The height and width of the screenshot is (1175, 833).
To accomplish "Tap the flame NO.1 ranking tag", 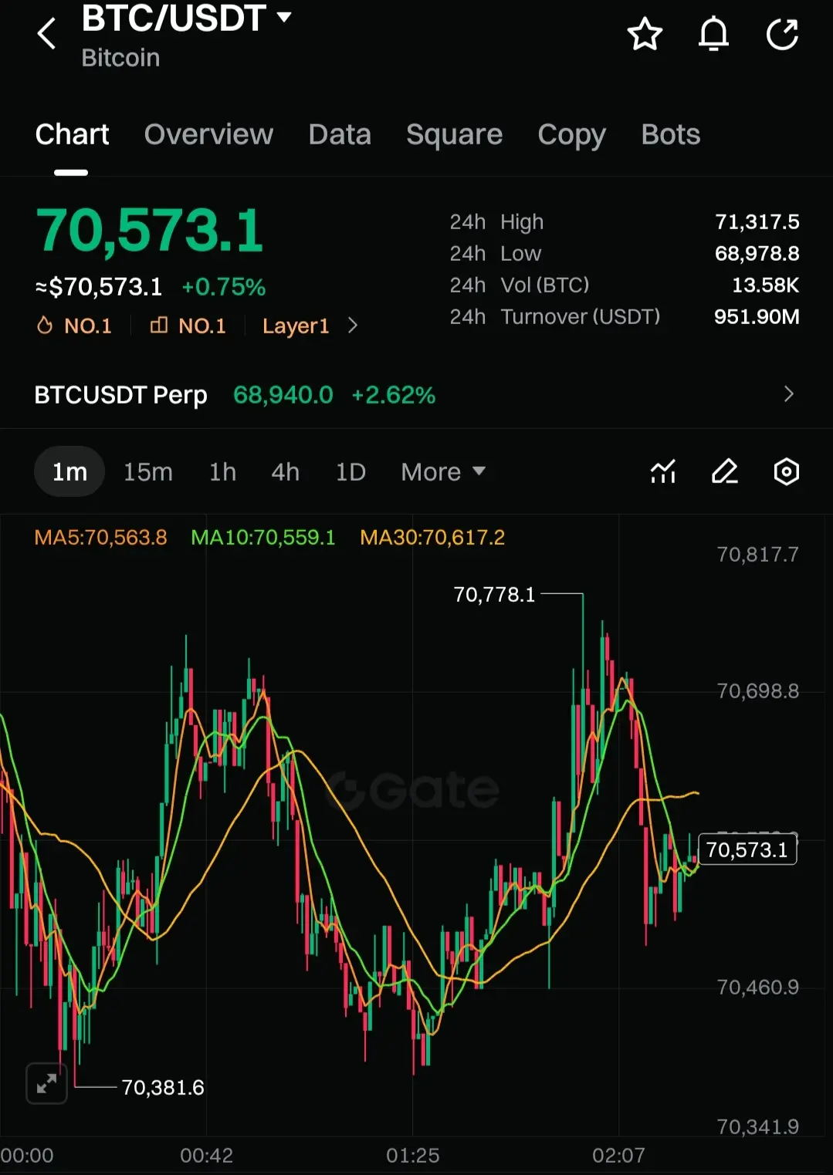I will point(74,326).
